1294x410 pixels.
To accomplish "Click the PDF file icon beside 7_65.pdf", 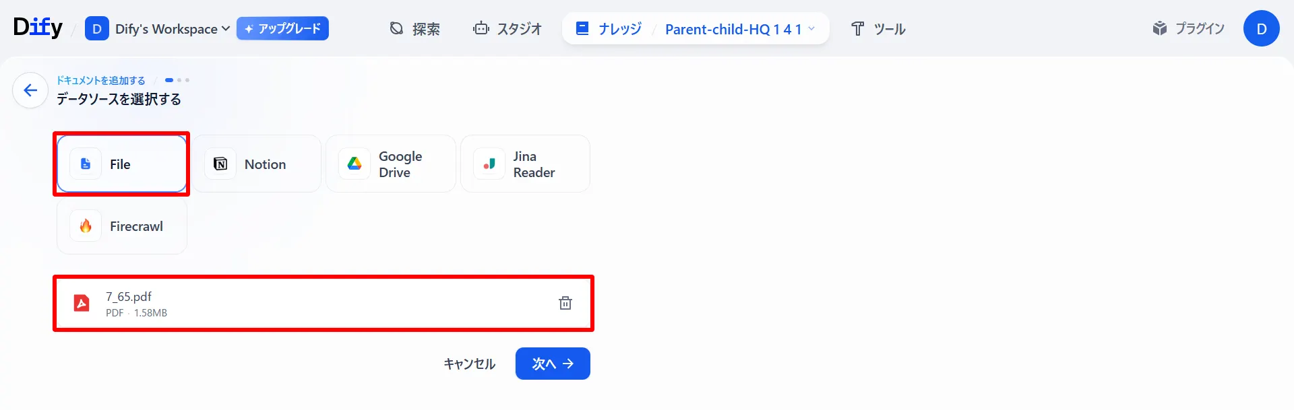I will point(82,303).
